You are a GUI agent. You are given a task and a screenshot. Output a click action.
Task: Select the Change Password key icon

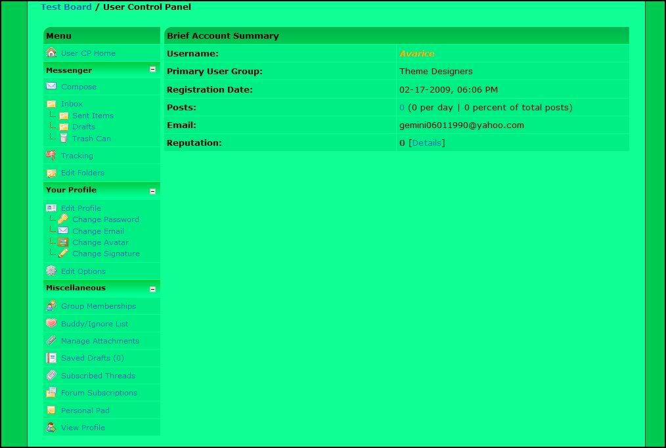(x=64, y=219)
